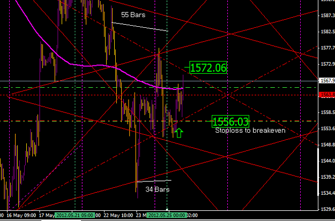Click the 1539.2 price scale value
Screen dimensions: 335x221
[327, 177]
